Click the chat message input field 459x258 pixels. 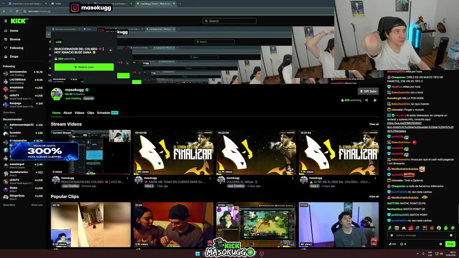(421, 235)
